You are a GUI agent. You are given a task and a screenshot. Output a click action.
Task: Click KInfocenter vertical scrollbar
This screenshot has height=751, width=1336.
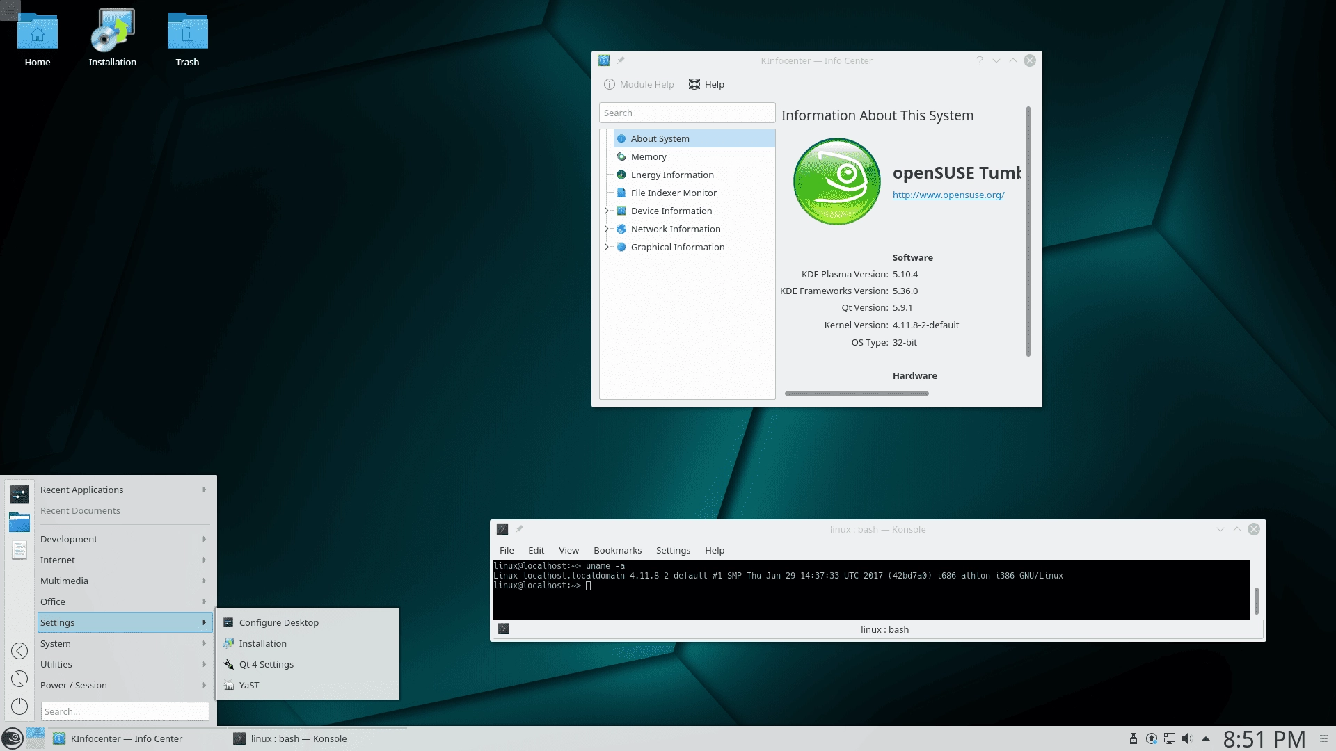pos(1028,232)
